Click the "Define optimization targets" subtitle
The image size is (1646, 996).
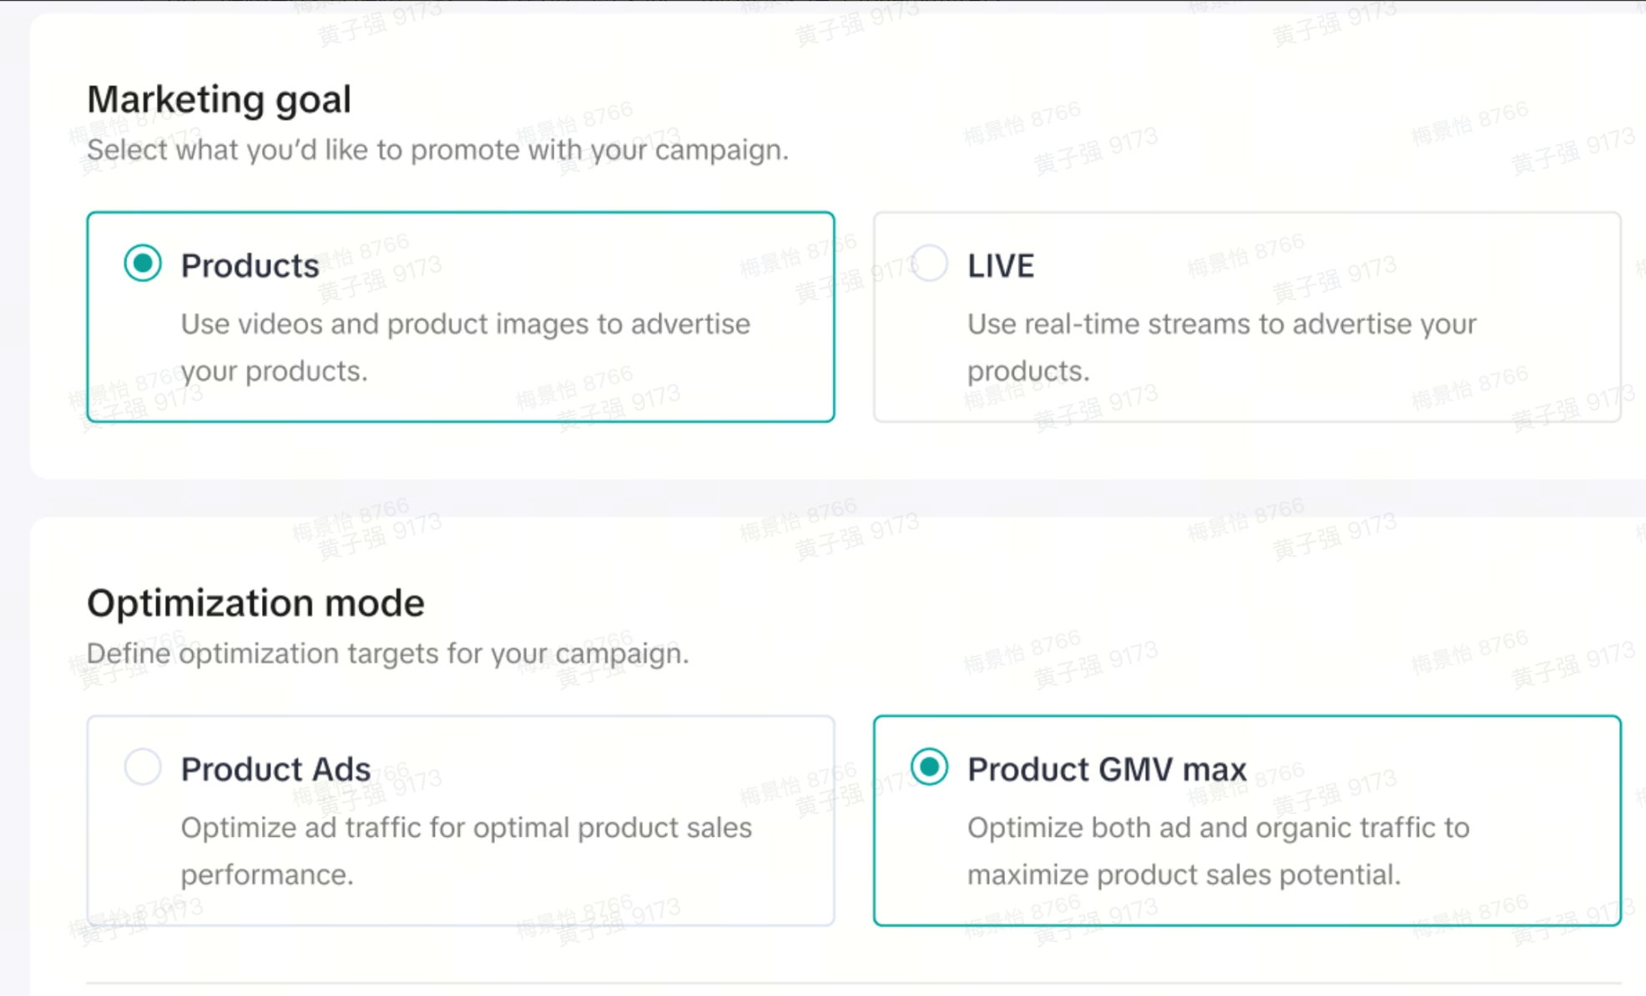[x=387, y=653]
